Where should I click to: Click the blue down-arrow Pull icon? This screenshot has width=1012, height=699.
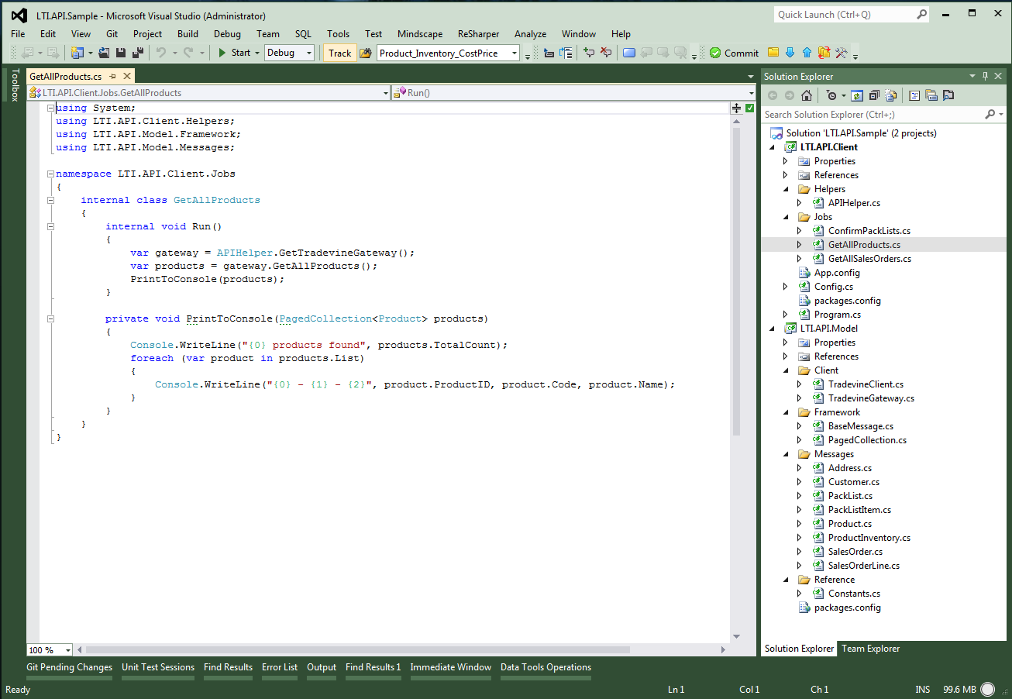[x=790, y=52]
